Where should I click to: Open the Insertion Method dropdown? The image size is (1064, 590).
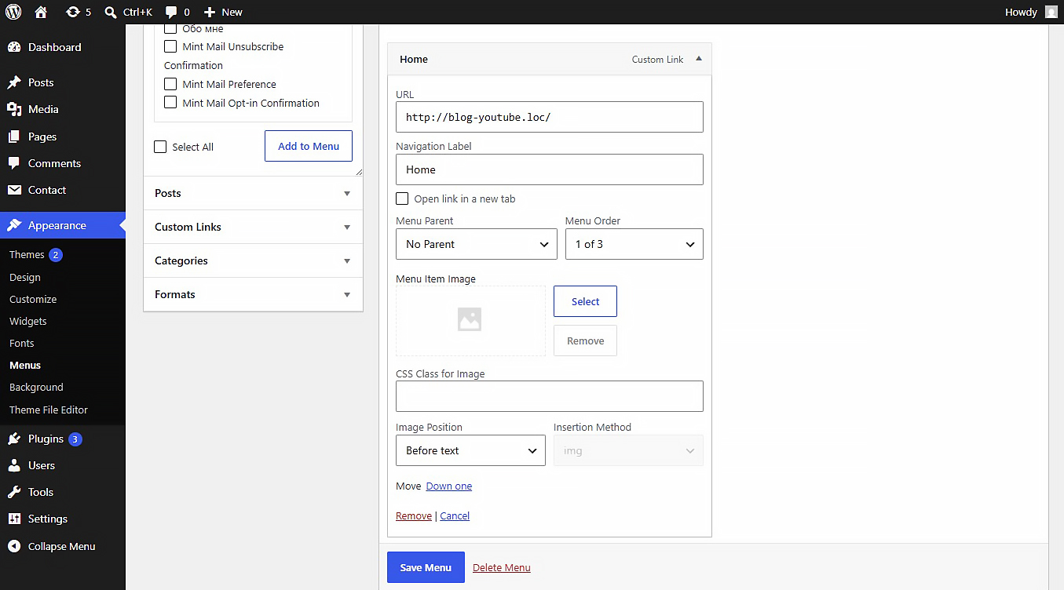point(628,450)
